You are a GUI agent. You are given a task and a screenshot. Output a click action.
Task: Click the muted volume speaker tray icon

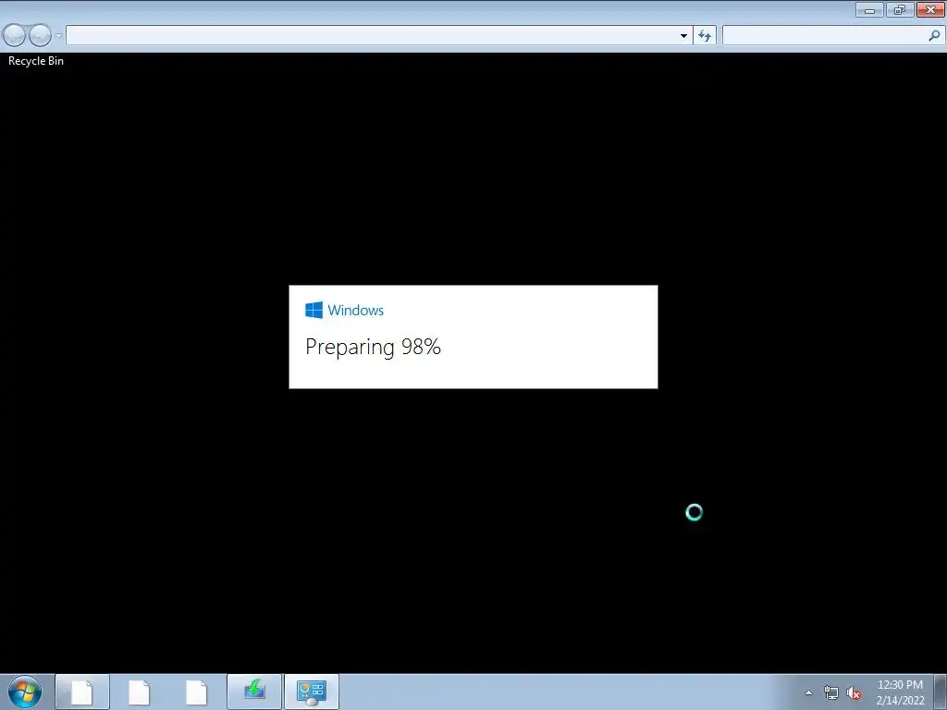tap(854, 692)
